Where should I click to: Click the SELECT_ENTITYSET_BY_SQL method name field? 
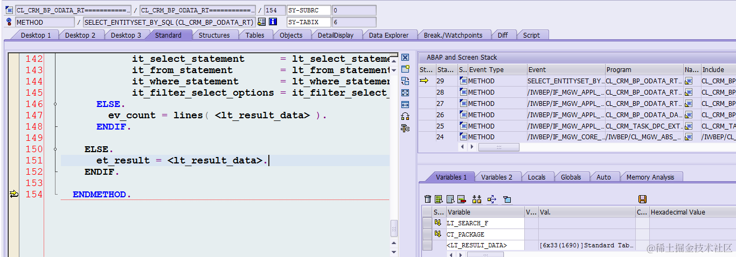tap(169, 22)
